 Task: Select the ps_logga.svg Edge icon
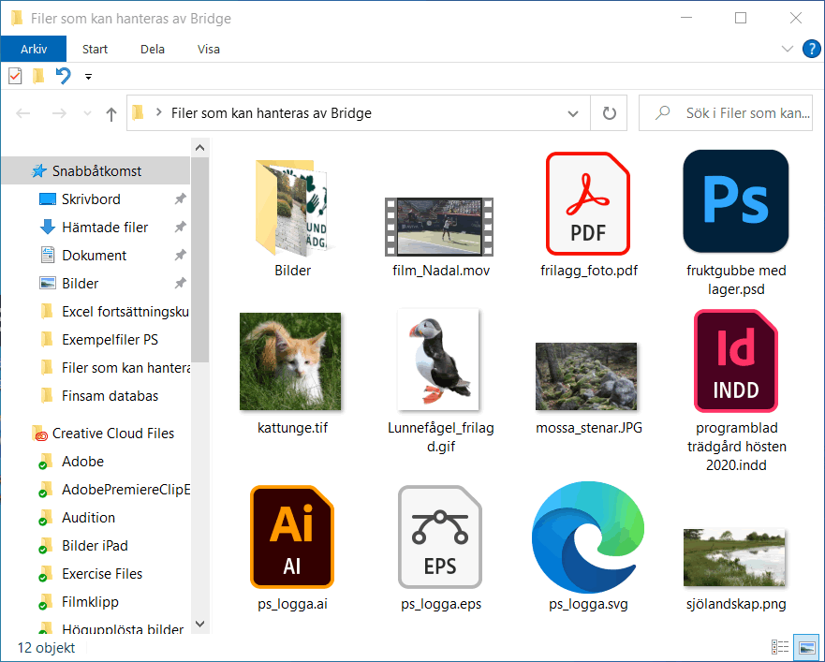[588, 537]
